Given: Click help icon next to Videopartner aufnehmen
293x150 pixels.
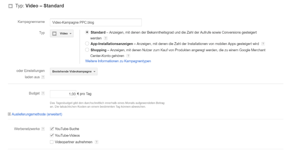Looking at the screenshot, I should click(x=96, y=142).
